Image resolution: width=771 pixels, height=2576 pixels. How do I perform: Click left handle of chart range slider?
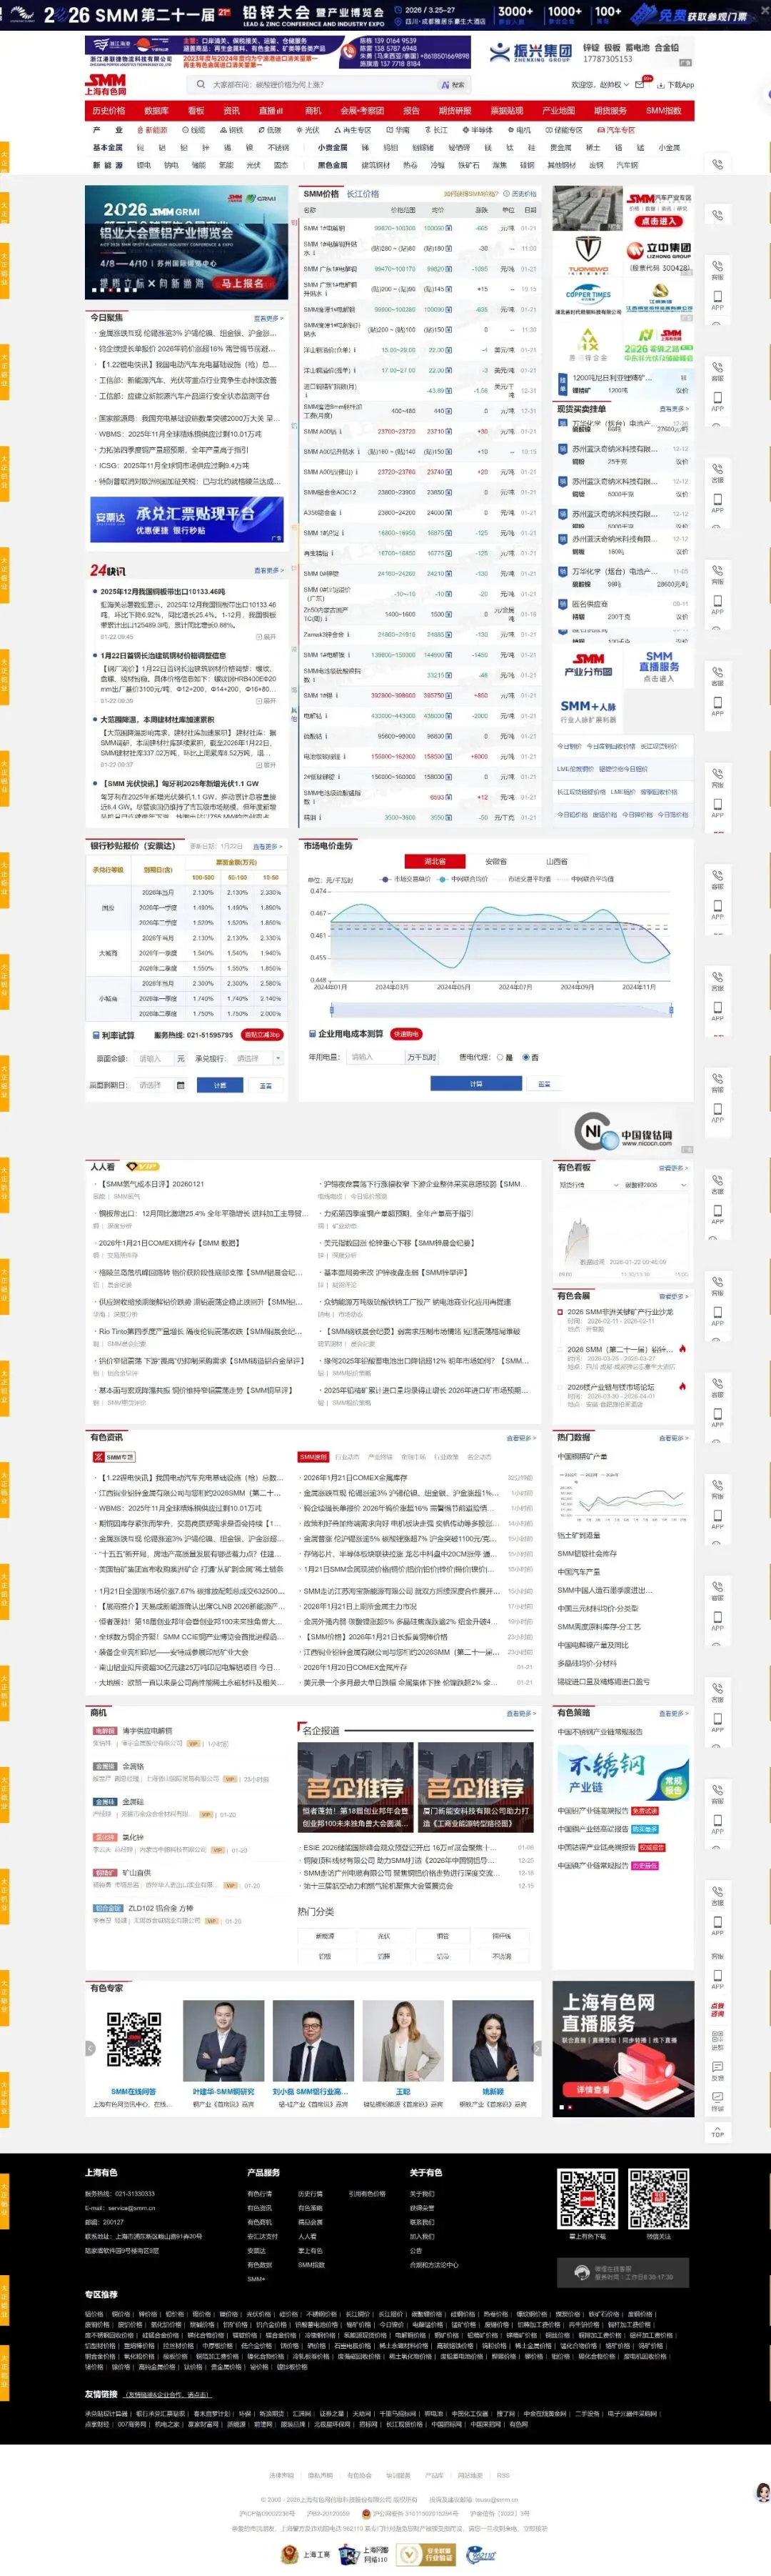tap(331, 1009)
